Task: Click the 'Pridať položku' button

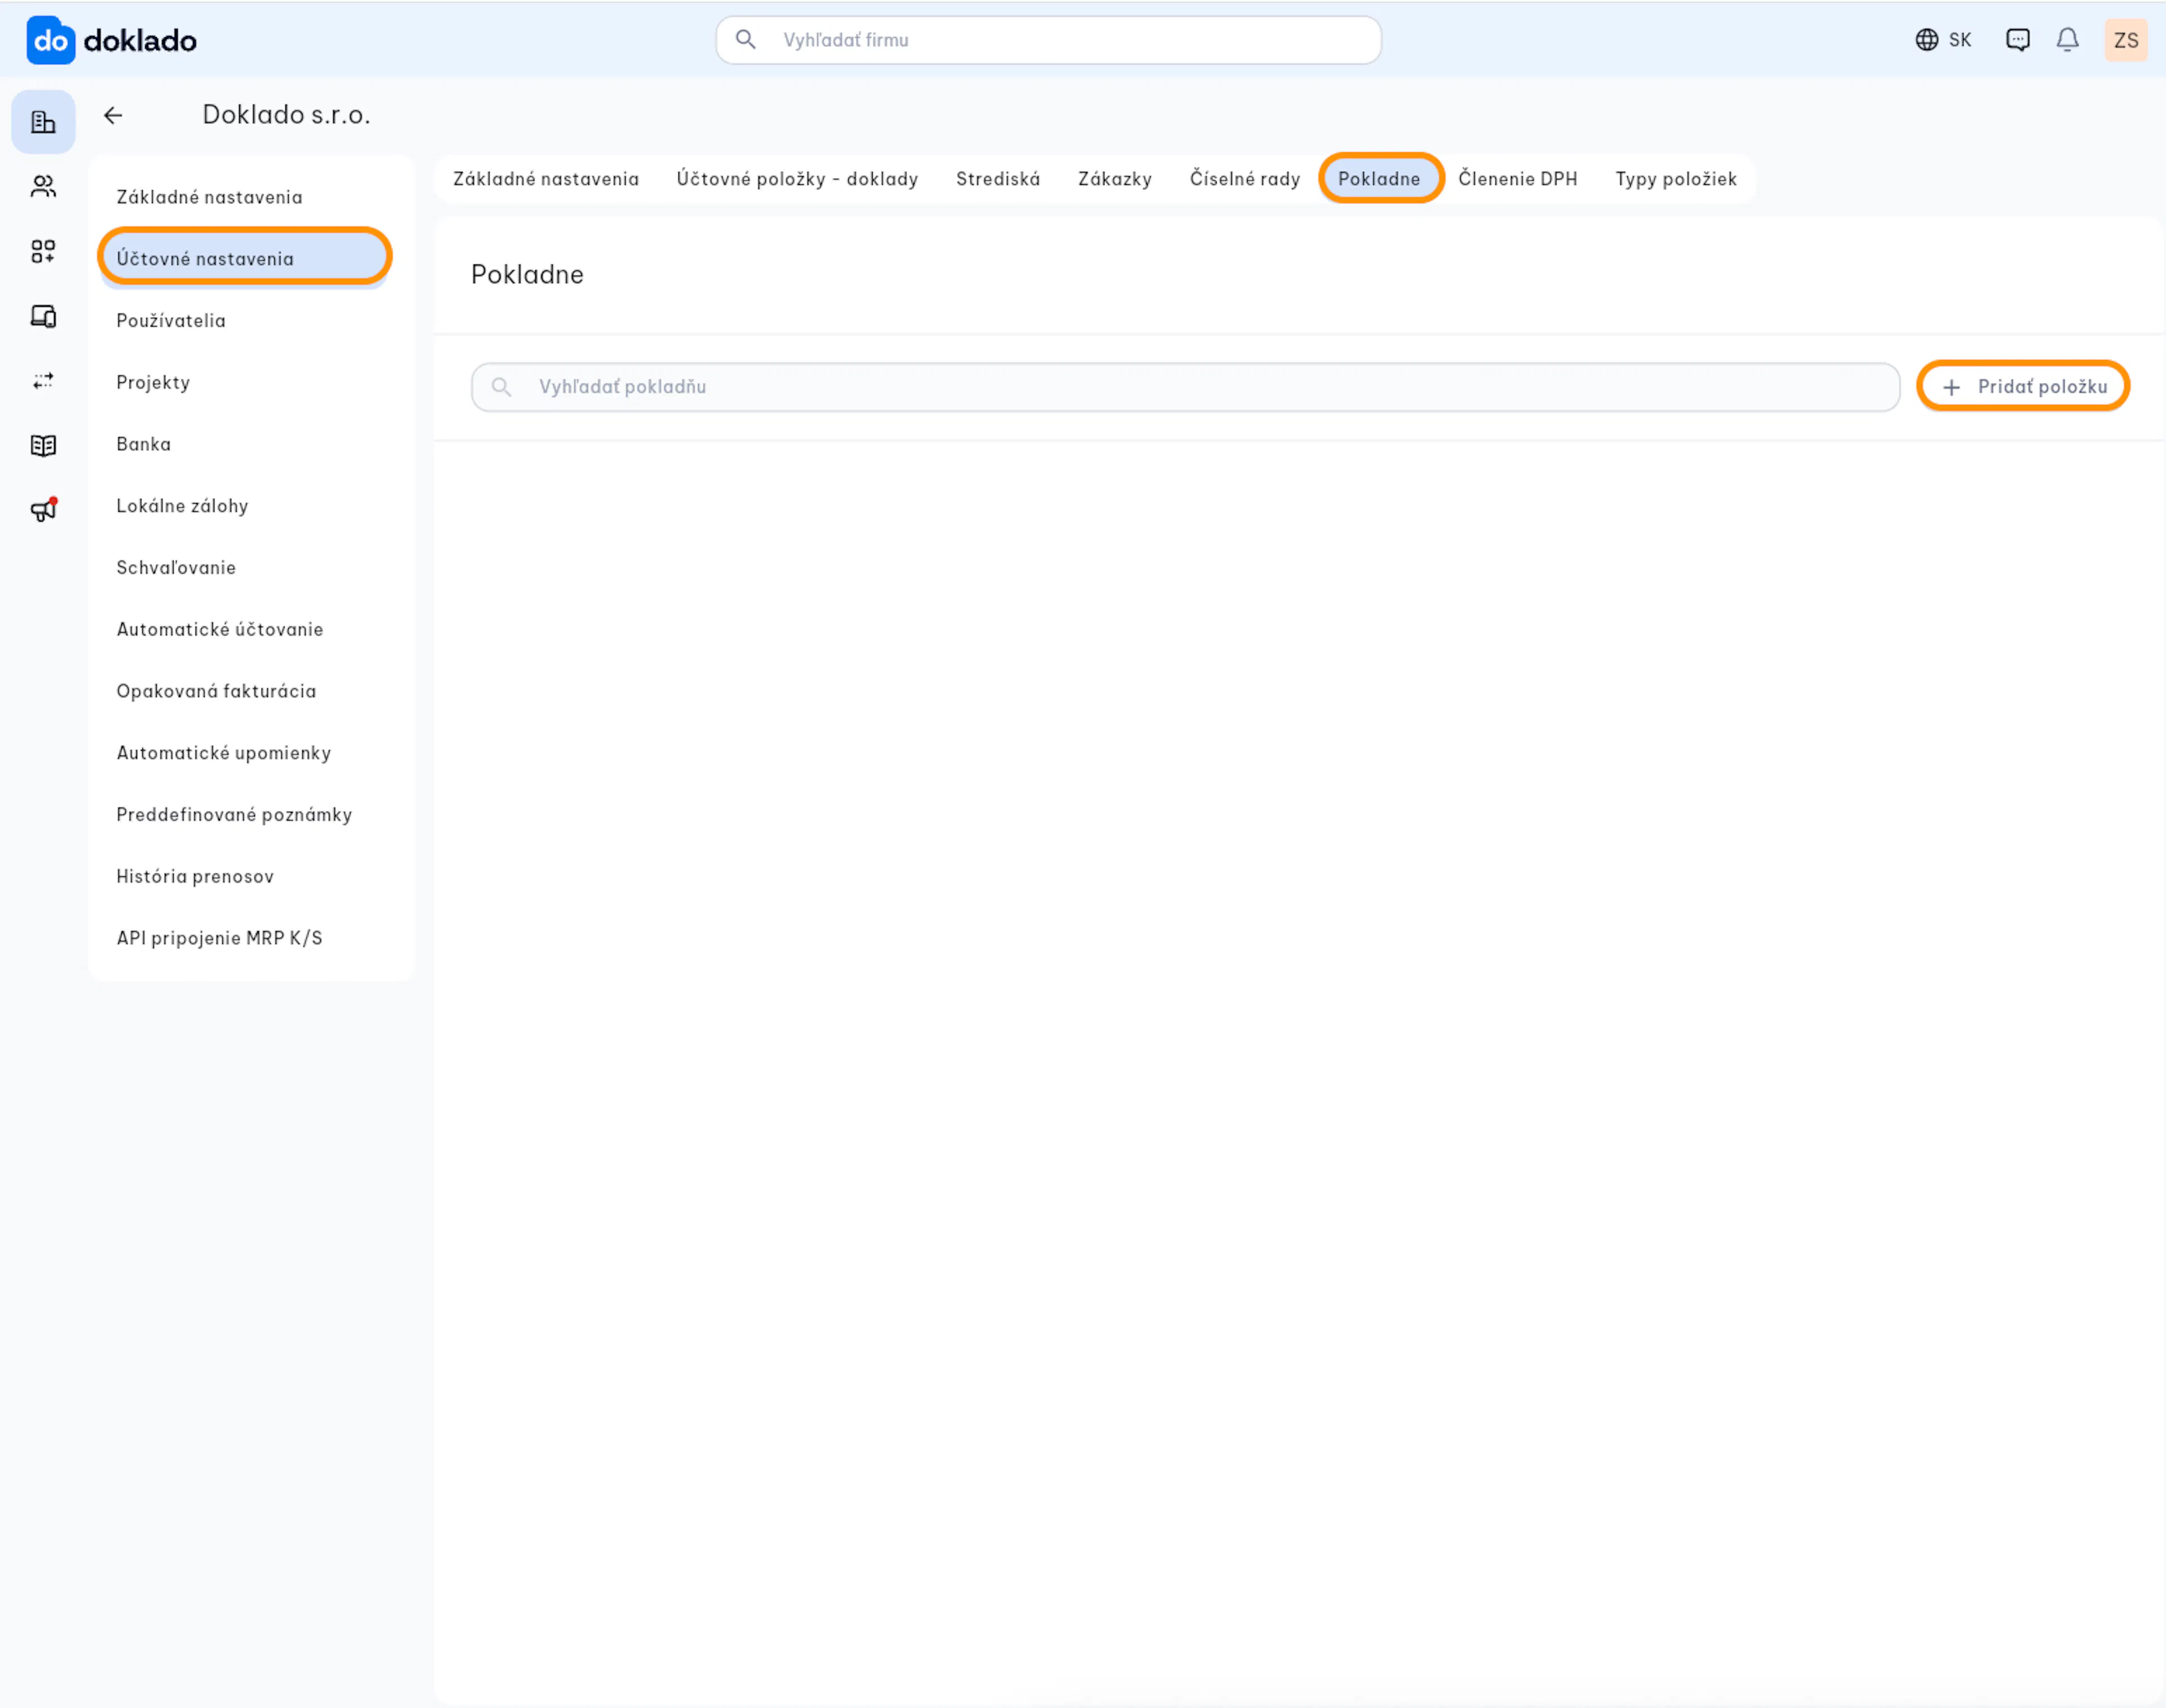Action: pos(2023,386)
